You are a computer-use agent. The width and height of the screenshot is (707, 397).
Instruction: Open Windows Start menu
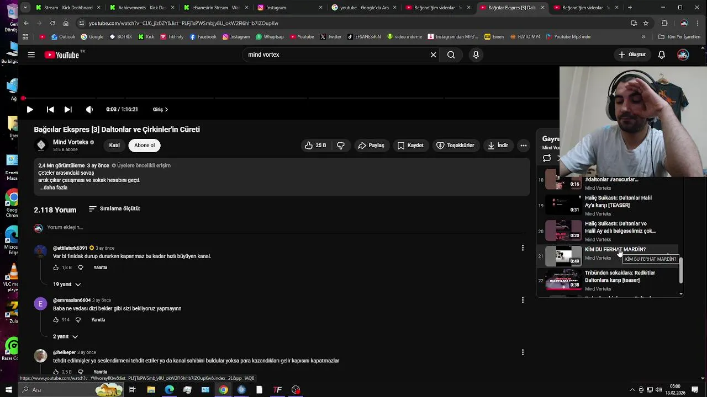pos(8,390)
